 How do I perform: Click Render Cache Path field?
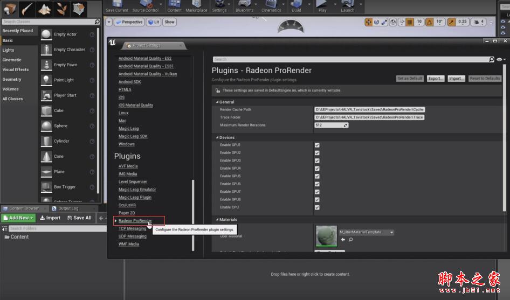pyautogui.click(x=369, y=109)
